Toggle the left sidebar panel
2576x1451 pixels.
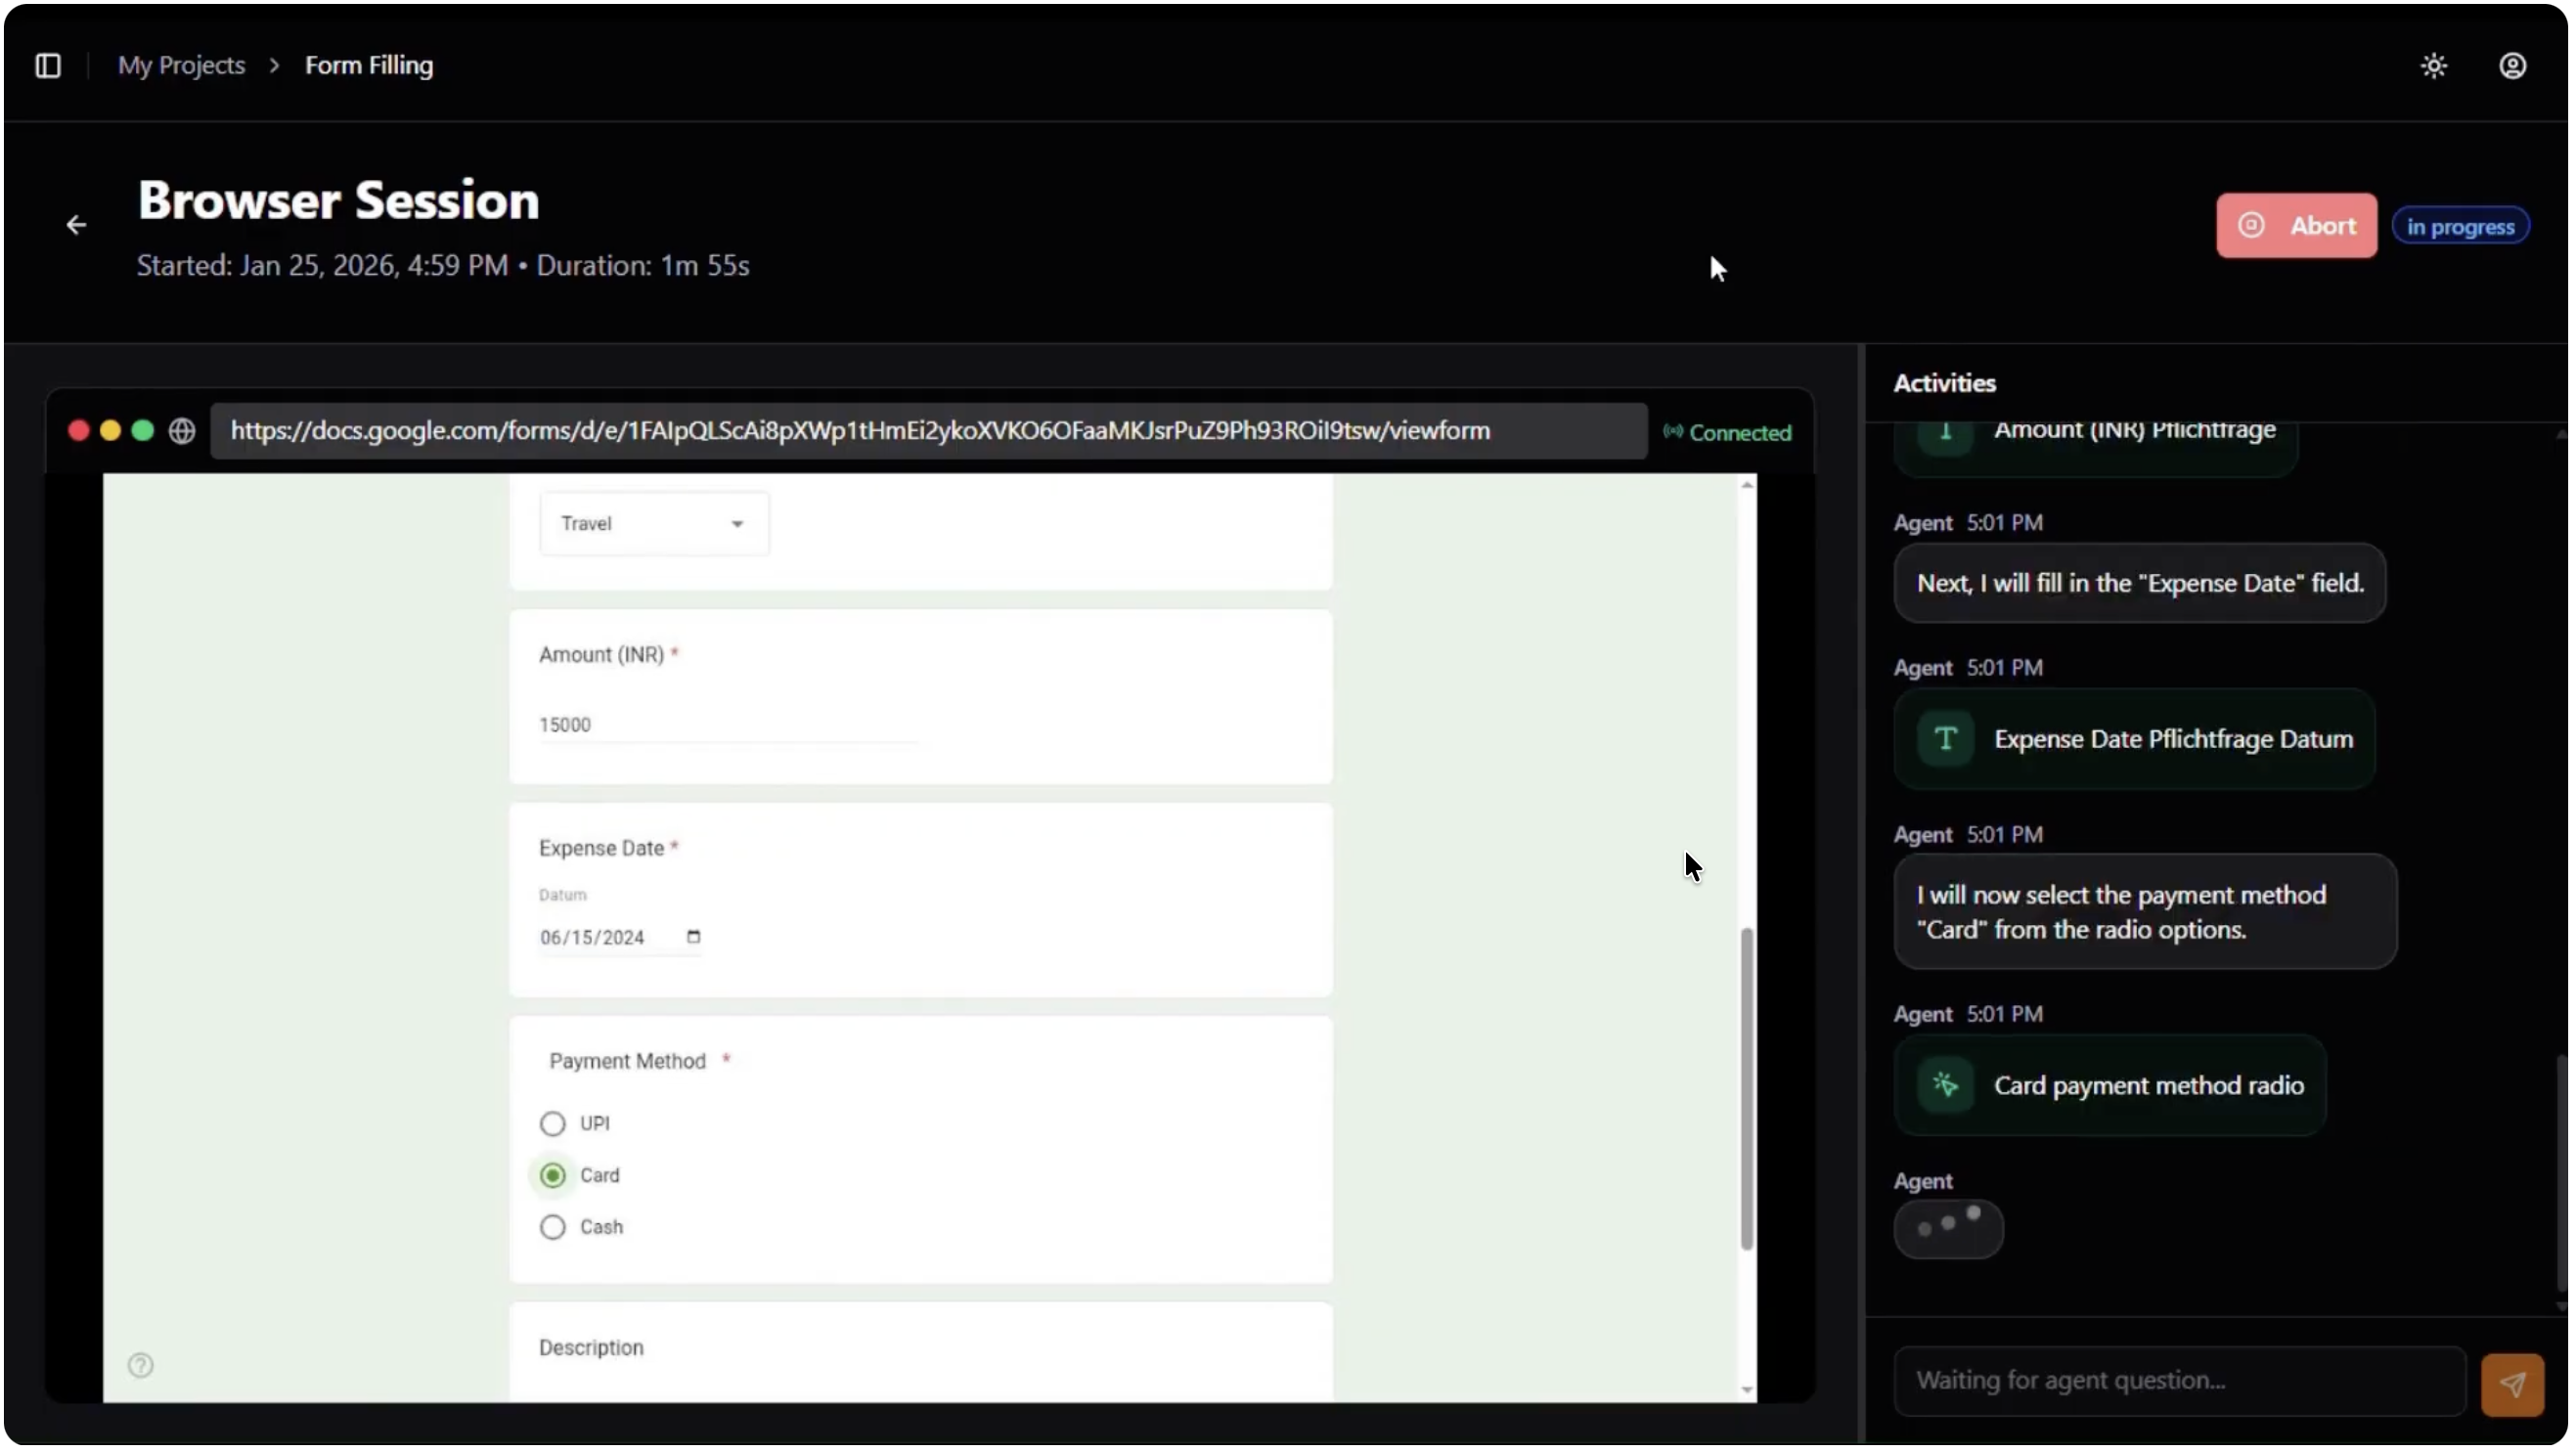click(x=47, y=64)
